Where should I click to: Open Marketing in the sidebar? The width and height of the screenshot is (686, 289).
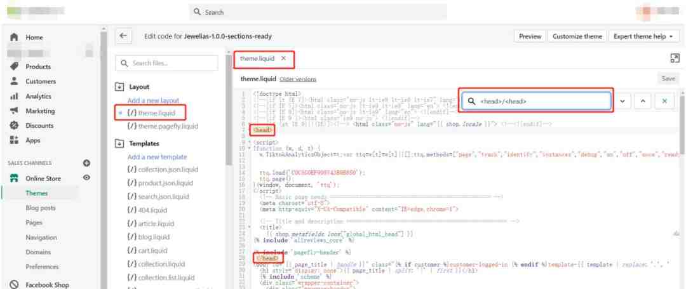pos(39,111)
